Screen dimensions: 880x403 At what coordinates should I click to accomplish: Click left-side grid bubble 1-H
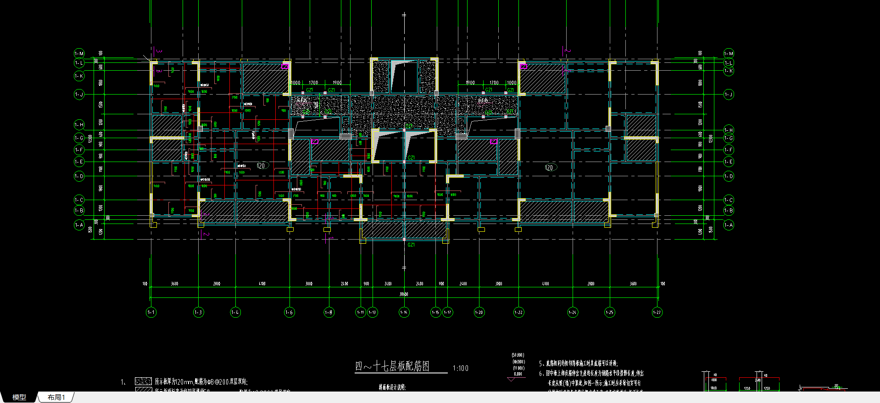coord(79,125)
